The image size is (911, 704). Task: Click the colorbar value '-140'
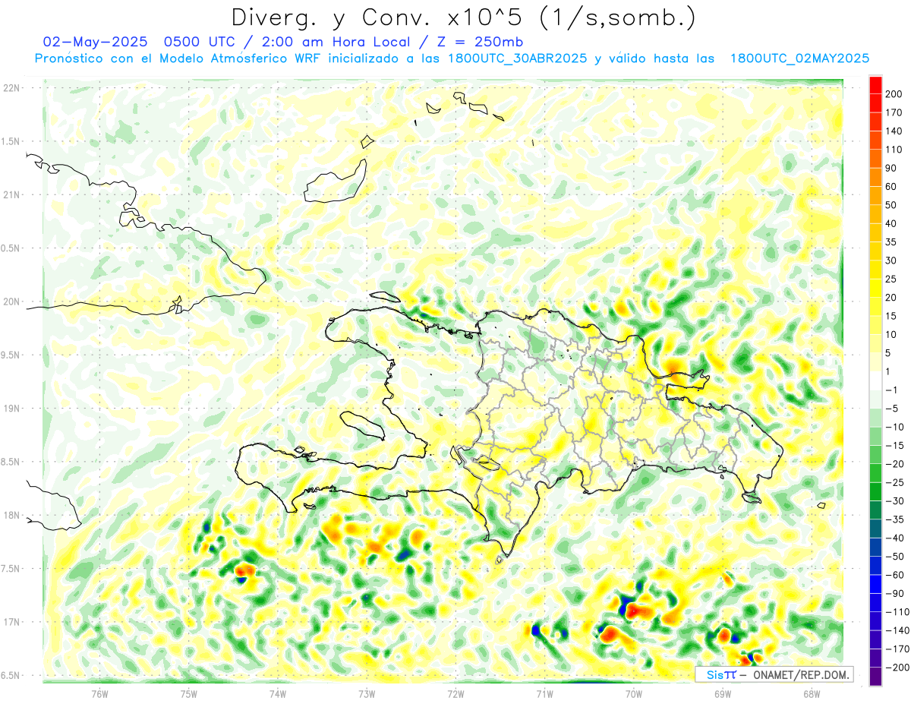coord(896,631)
